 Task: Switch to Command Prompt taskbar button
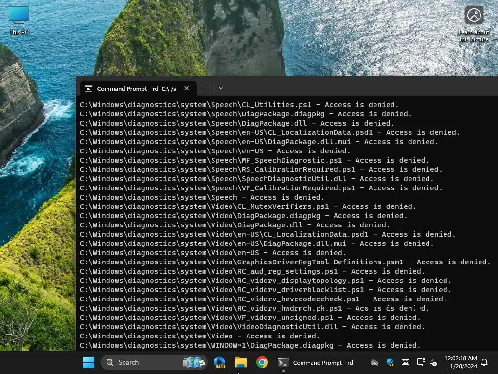point(315,362)
